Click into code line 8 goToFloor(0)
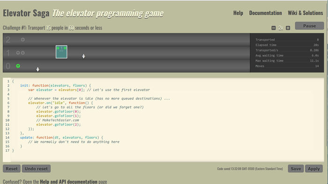Image resolution: width=328 pixels, height=184 pixels. tap(59, 111)
